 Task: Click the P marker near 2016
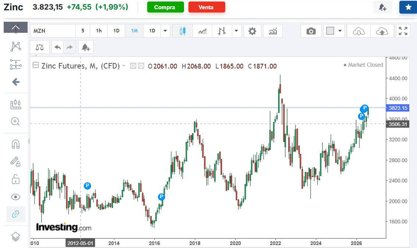pos(162,197)
